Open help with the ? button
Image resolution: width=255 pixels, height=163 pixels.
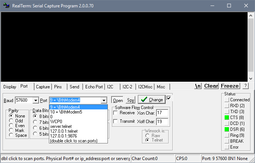pyautogui.click(x=245, y=86)
